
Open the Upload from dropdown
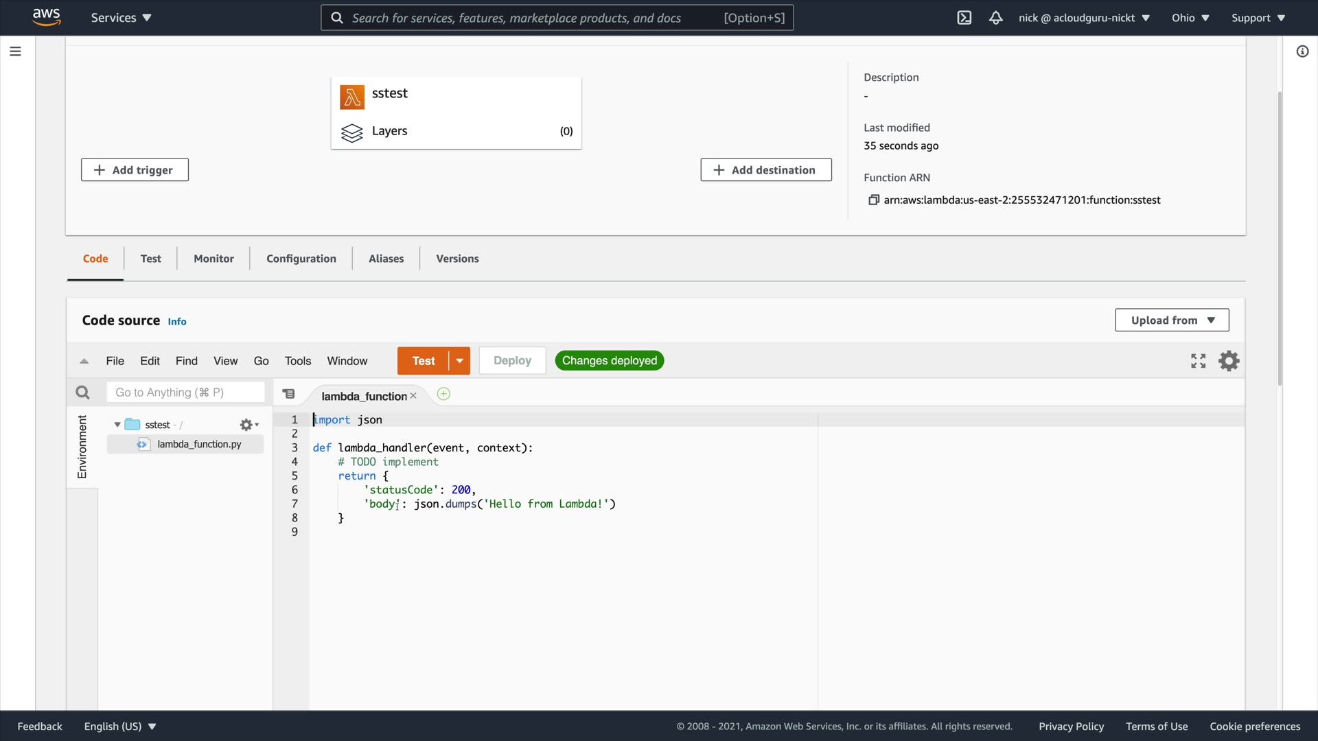coord(1172,320)
